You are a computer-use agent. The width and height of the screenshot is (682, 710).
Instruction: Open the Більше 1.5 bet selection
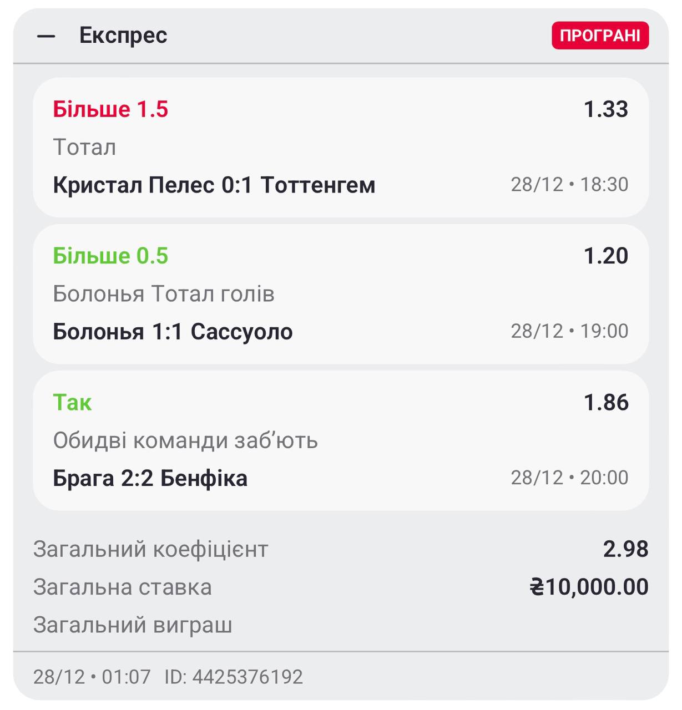click(x=110, y=109)
